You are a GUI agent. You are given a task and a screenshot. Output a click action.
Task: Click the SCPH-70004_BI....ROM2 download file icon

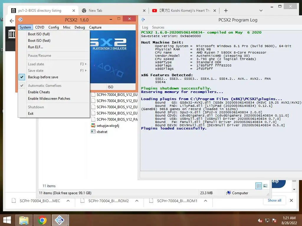(83, 201)
